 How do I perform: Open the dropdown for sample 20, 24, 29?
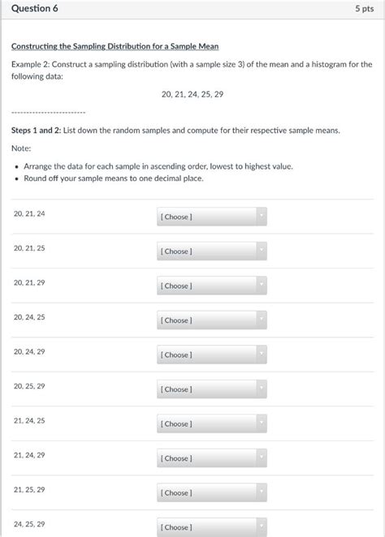(x=211, y=355)
